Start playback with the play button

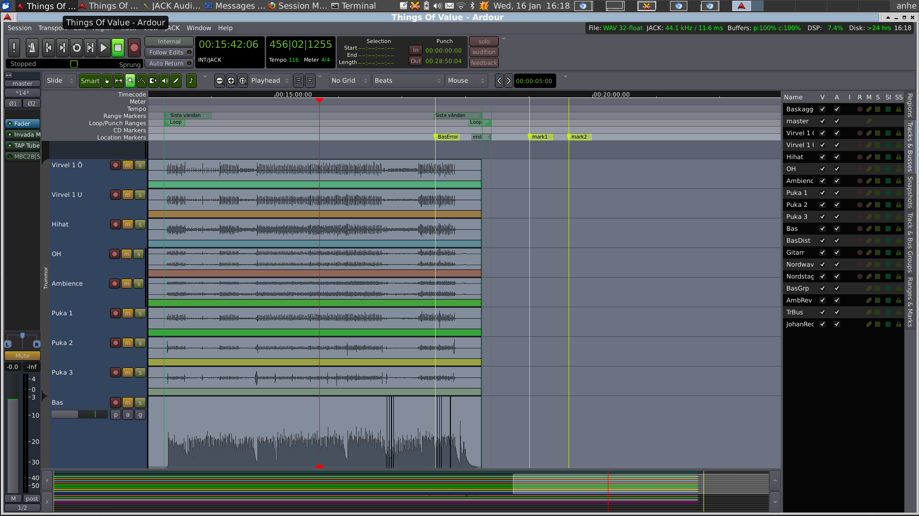point(103,48)
